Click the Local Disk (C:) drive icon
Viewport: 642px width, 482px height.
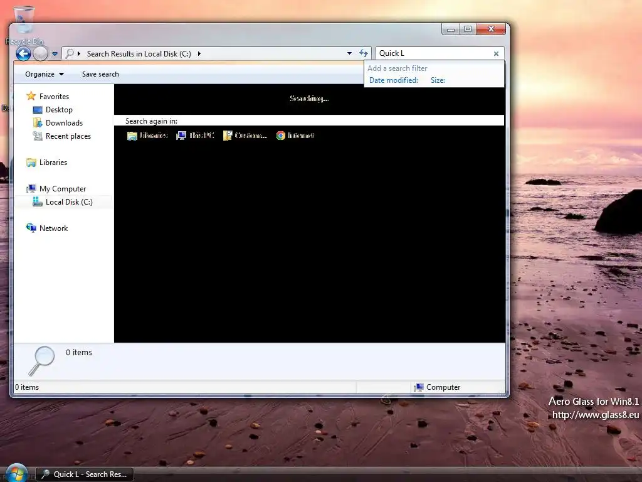(38, 201)
